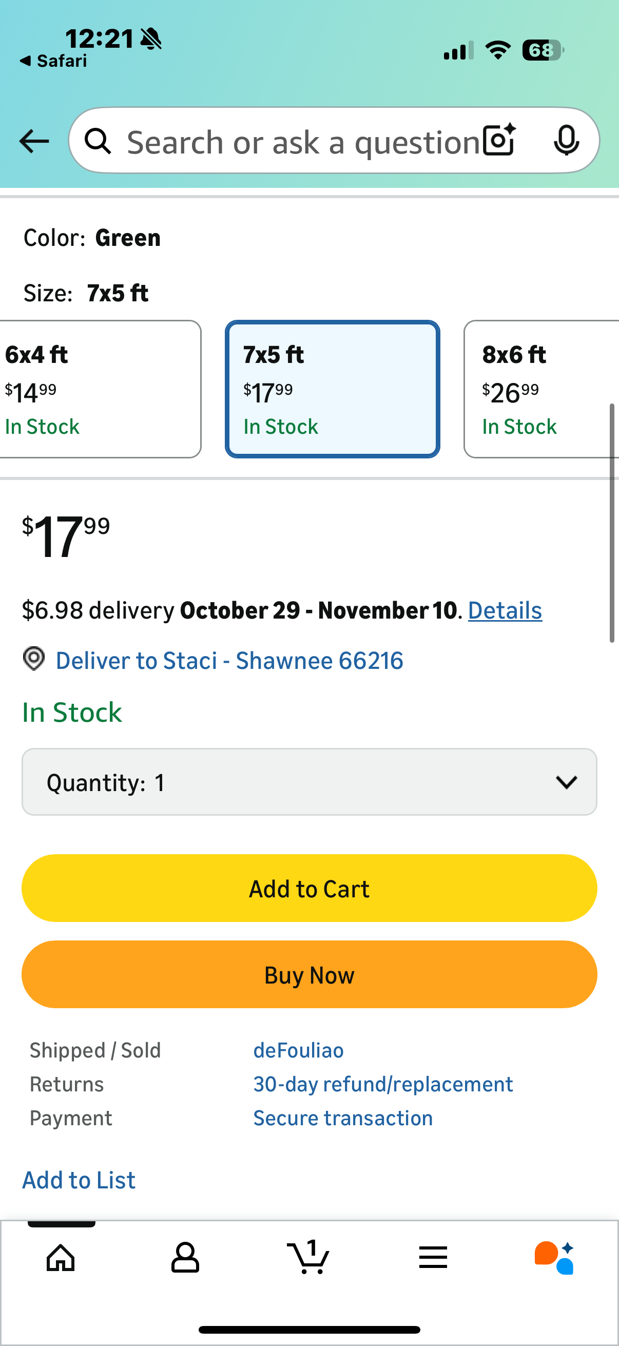Viewport: 619px width, 1346px height.
Task: Open the account profile icon
Action: tap(185, 1257)
